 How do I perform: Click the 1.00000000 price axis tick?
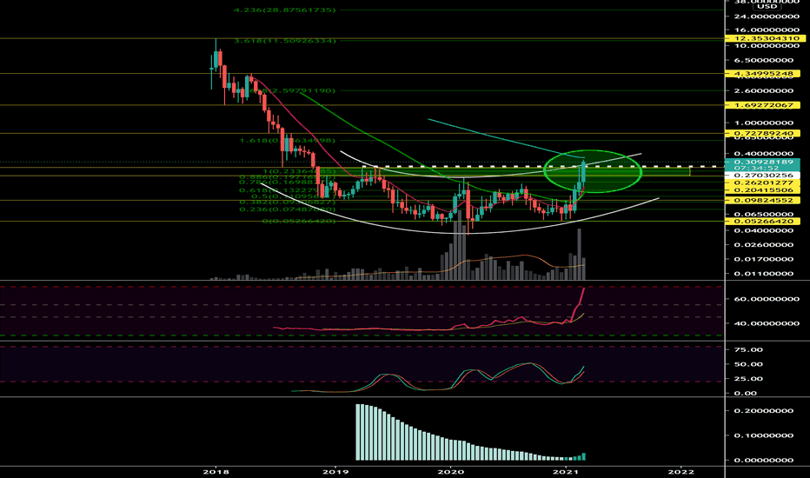(763, 123)
